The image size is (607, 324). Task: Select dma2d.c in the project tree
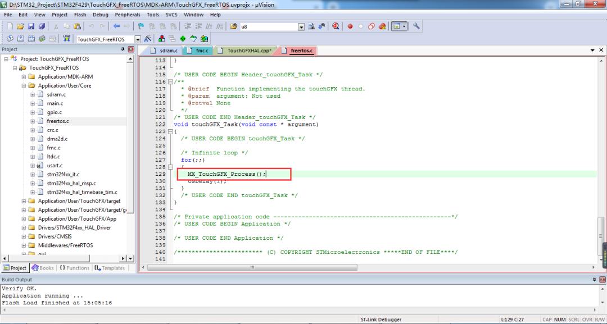tap(57, 139)
